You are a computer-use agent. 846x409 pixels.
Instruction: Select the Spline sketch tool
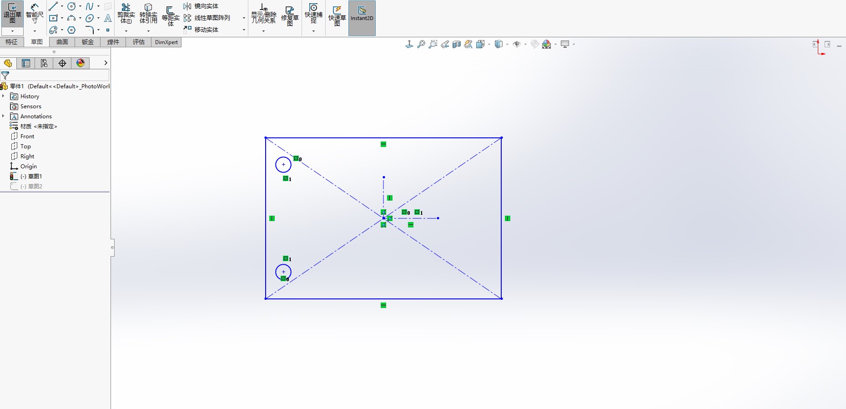[x=90, y=6]
